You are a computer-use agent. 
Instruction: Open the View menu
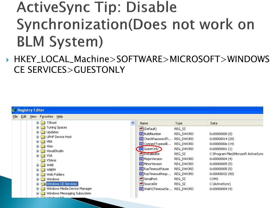[33, 116]
